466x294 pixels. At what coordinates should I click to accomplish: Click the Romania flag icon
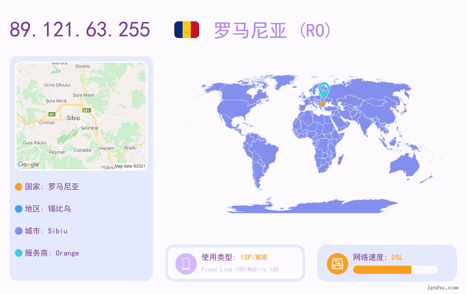click(x=187, y=30)
